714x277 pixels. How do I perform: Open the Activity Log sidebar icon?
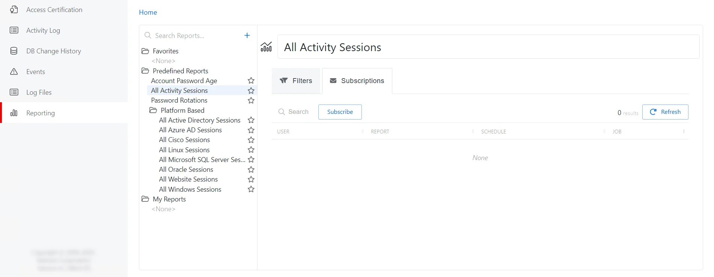point(14,30)
